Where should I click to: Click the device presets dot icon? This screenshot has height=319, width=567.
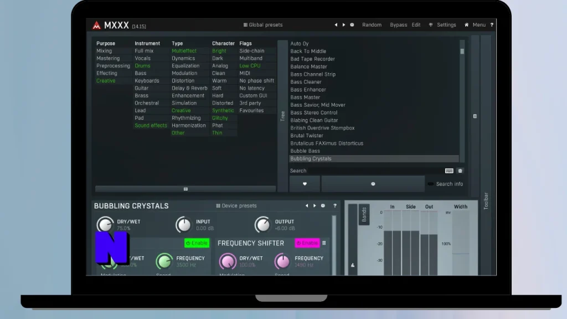pos(323,206)
